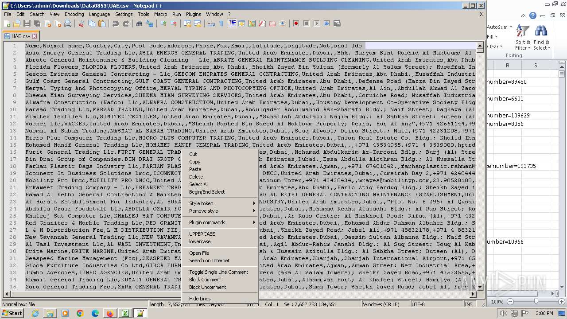Collapse the Excel ribbon with caret icon
The width and height of the screenshot is (567, 319).
click(x=523, y=16)
